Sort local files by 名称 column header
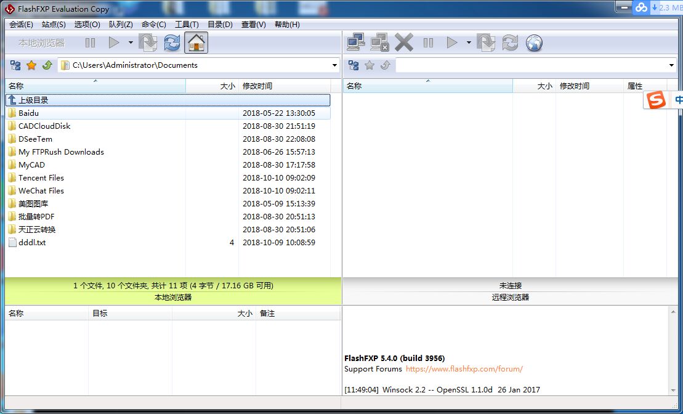683x414 pixels. (x=95, y=86)
